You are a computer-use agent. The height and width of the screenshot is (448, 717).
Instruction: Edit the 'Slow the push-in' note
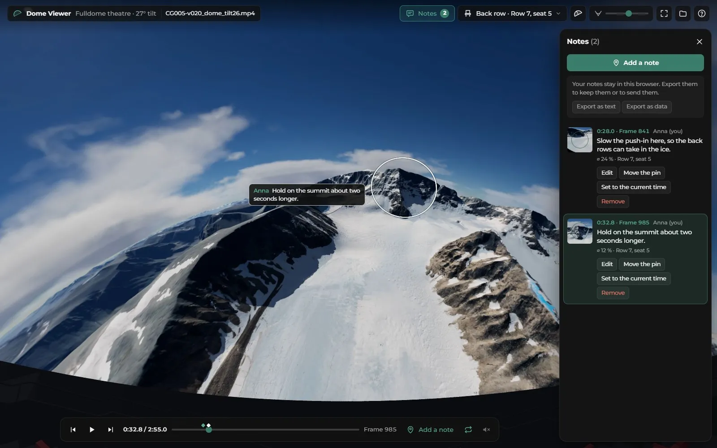[607, 173]
